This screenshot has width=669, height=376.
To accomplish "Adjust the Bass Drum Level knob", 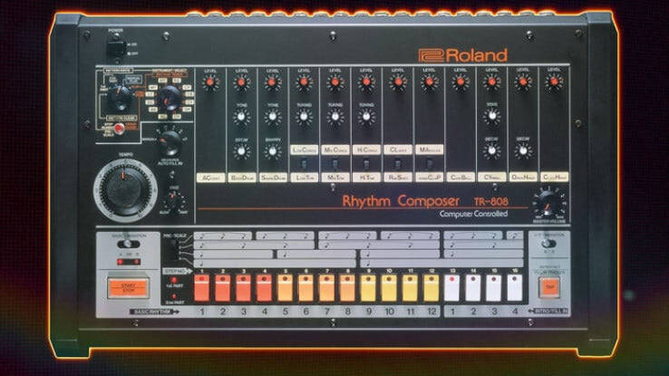I will tap(241, 82).
